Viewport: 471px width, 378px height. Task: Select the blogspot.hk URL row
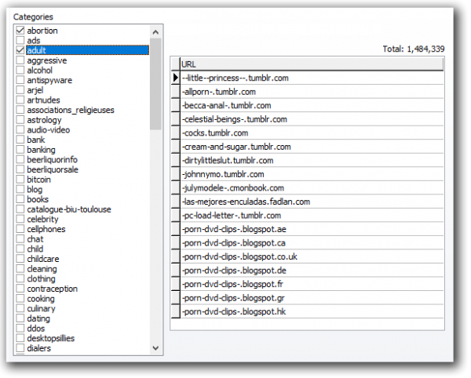[x=312, y=311]
